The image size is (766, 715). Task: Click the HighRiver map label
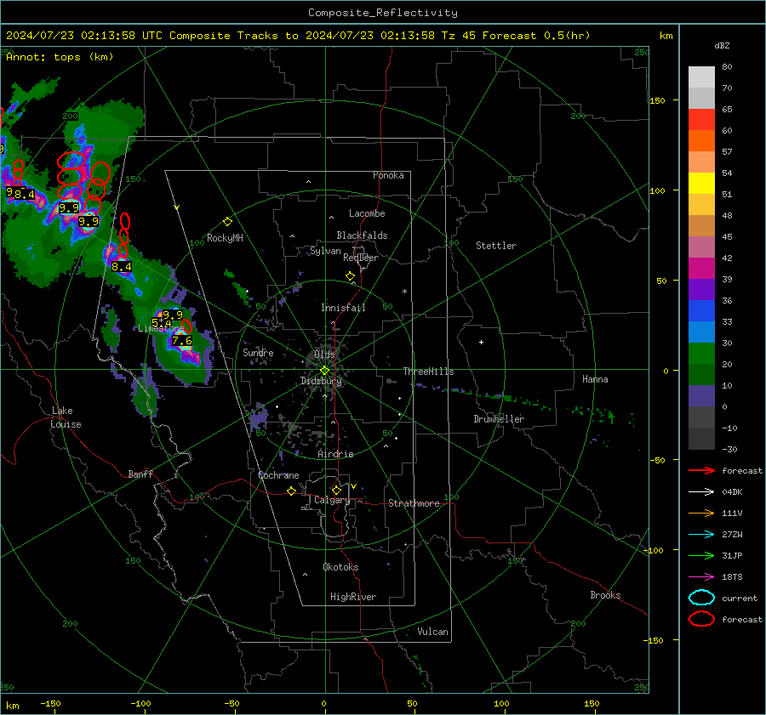(353, 597)
